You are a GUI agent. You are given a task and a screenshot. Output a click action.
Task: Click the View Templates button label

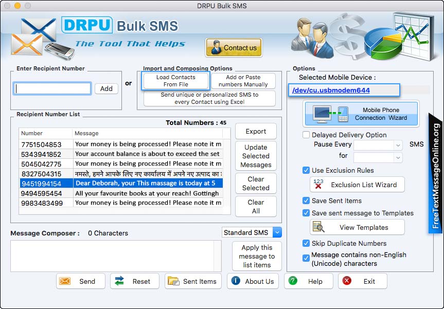tap(364, 227)
